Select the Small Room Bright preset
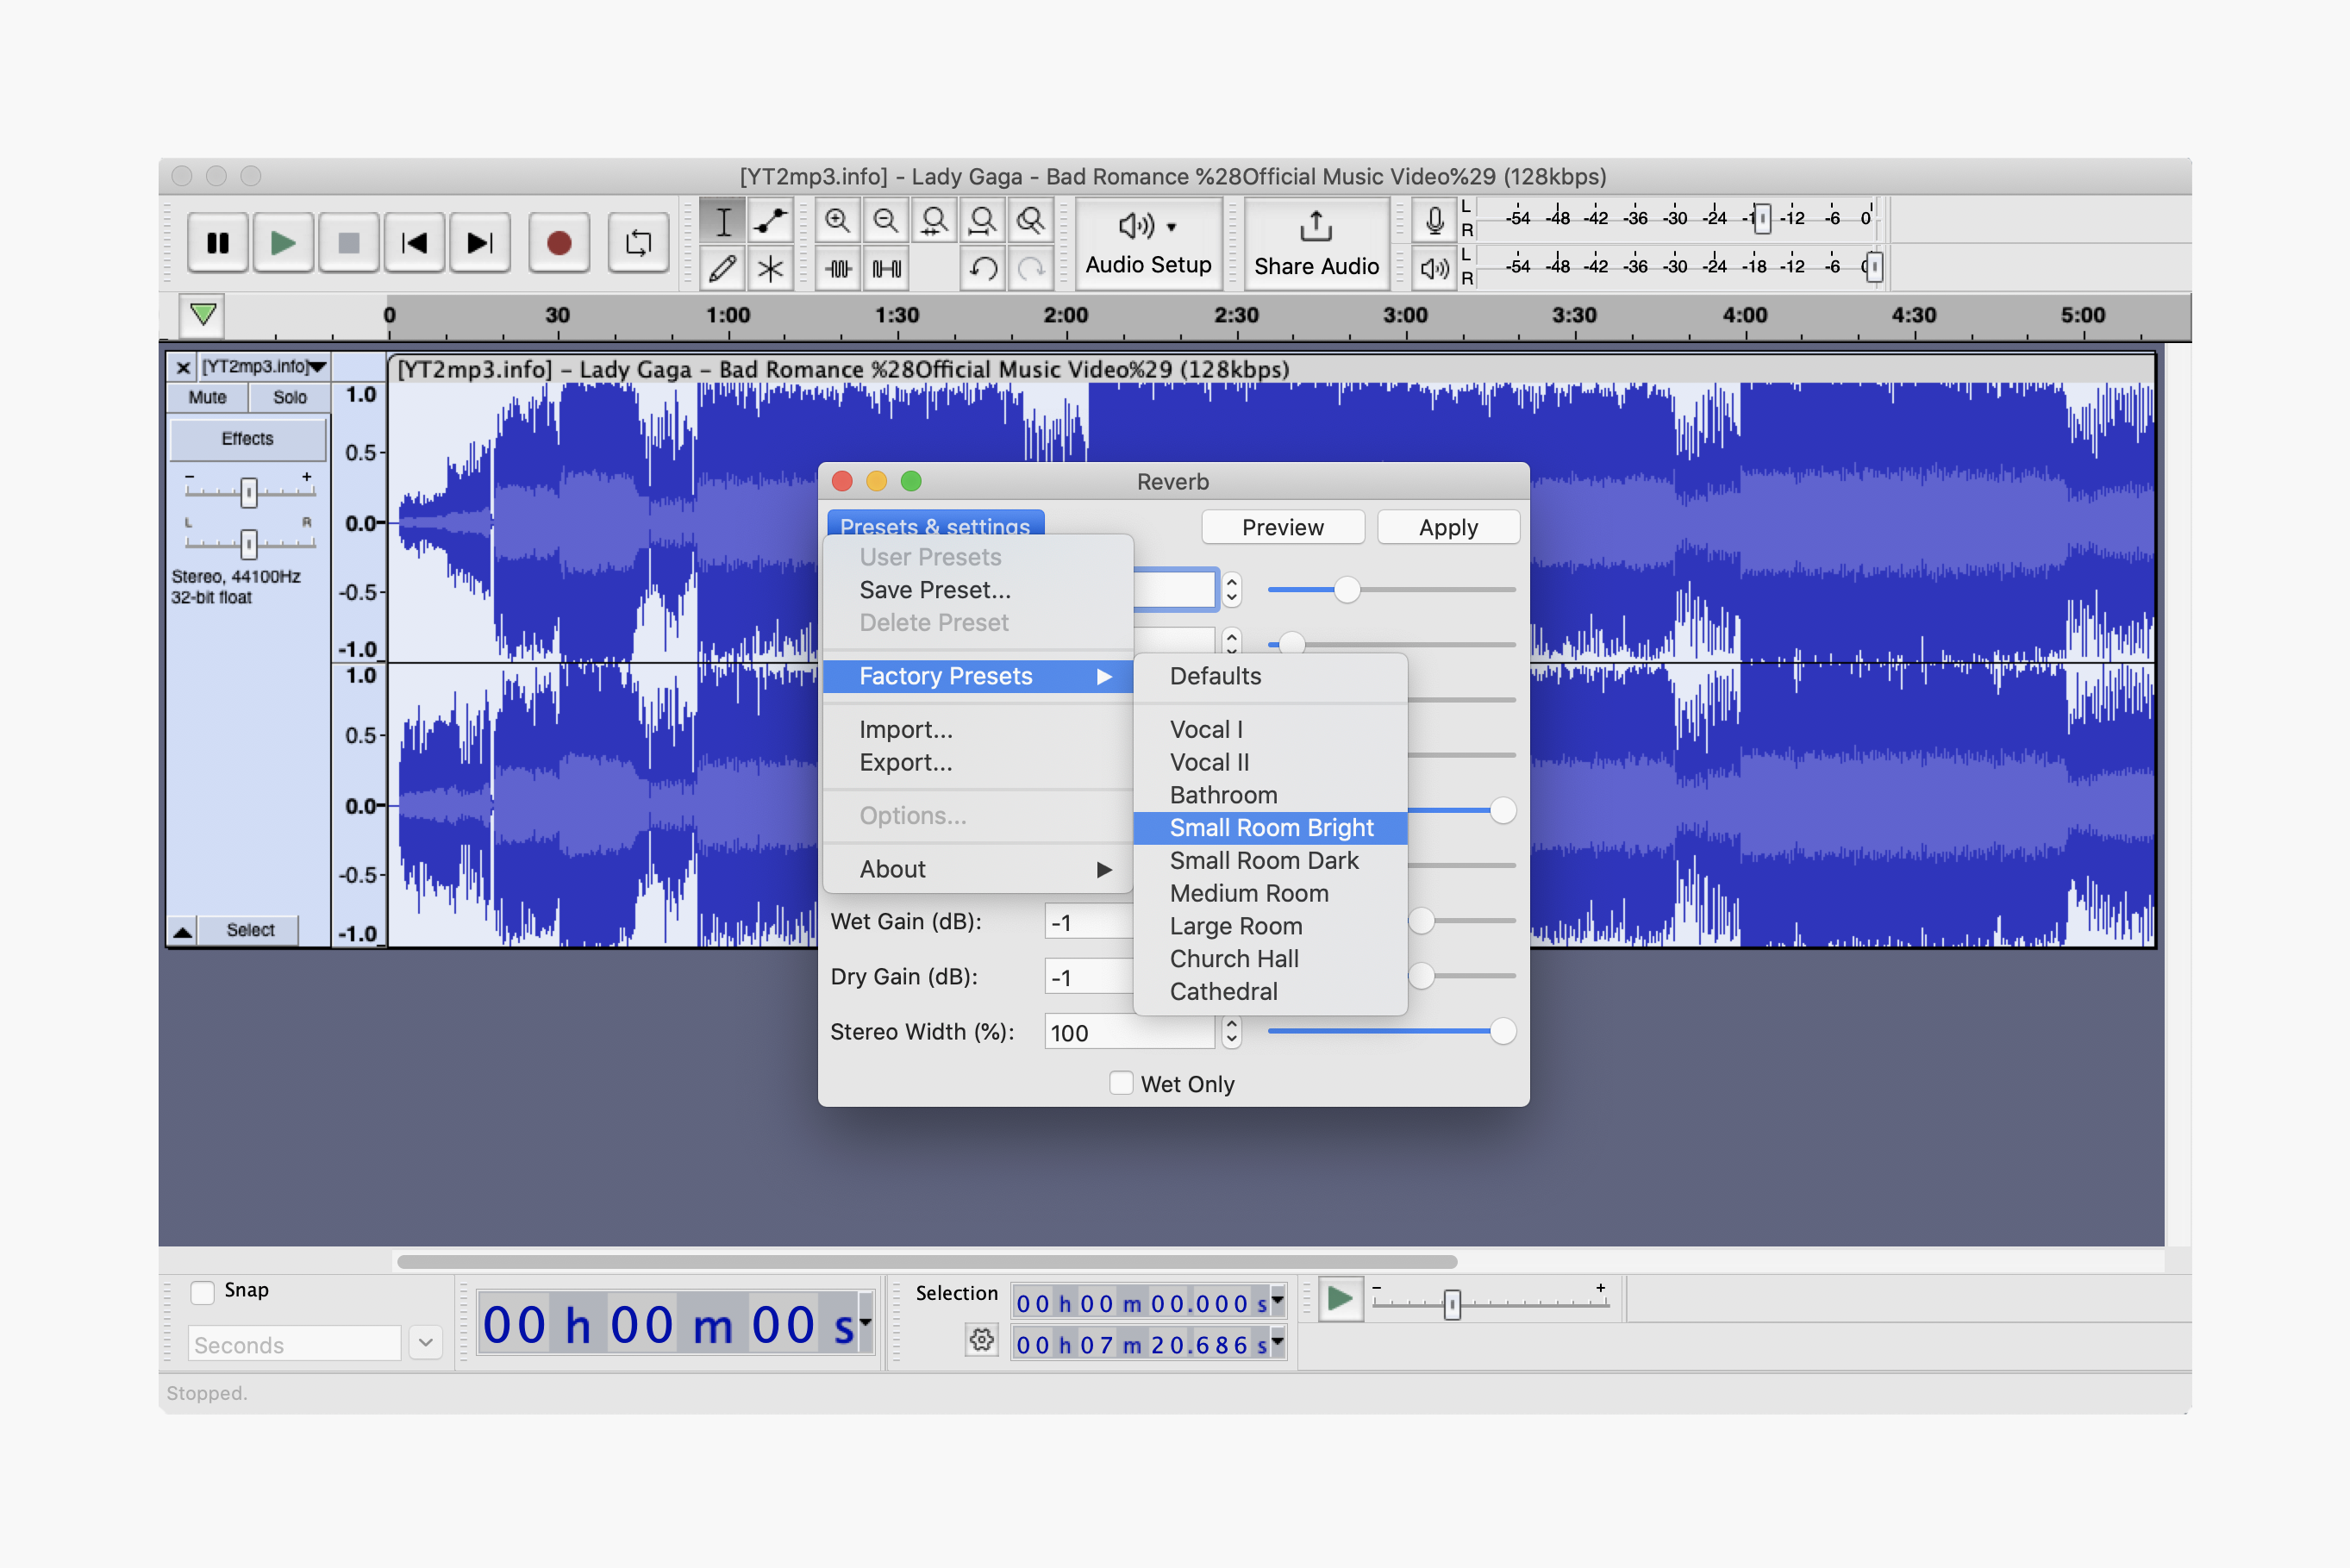This screenshot has width=2350, height=1568. 1270,828
